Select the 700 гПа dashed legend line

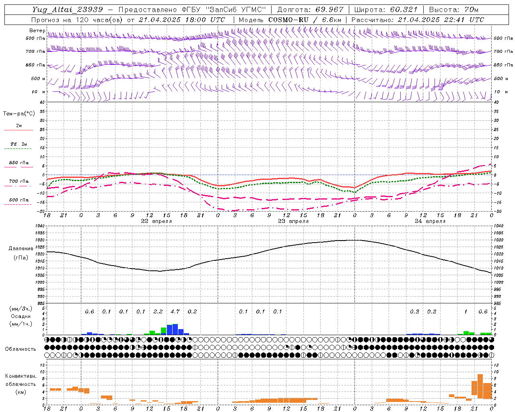[x=19, y=186]
